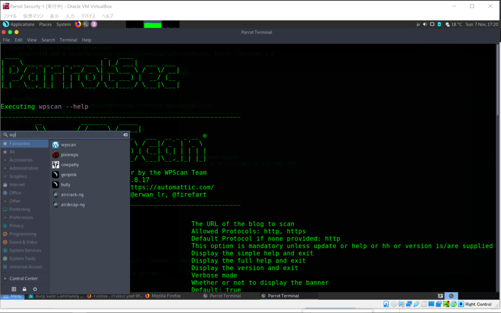Image resolution: width=501 pixels, height=313 pixels.
Task: Select the System Tools category
Action: coord(25,259)
